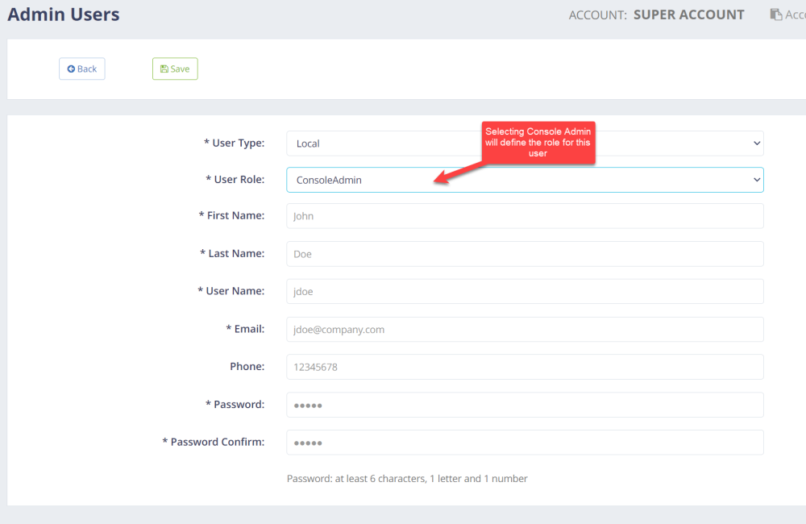Expand the User Type chevron arrow
This screenshot has width=806, height=524.
[756, 143]
